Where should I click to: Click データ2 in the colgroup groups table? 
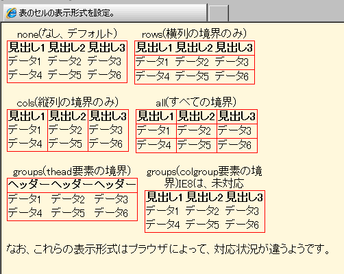click(202, 211)
